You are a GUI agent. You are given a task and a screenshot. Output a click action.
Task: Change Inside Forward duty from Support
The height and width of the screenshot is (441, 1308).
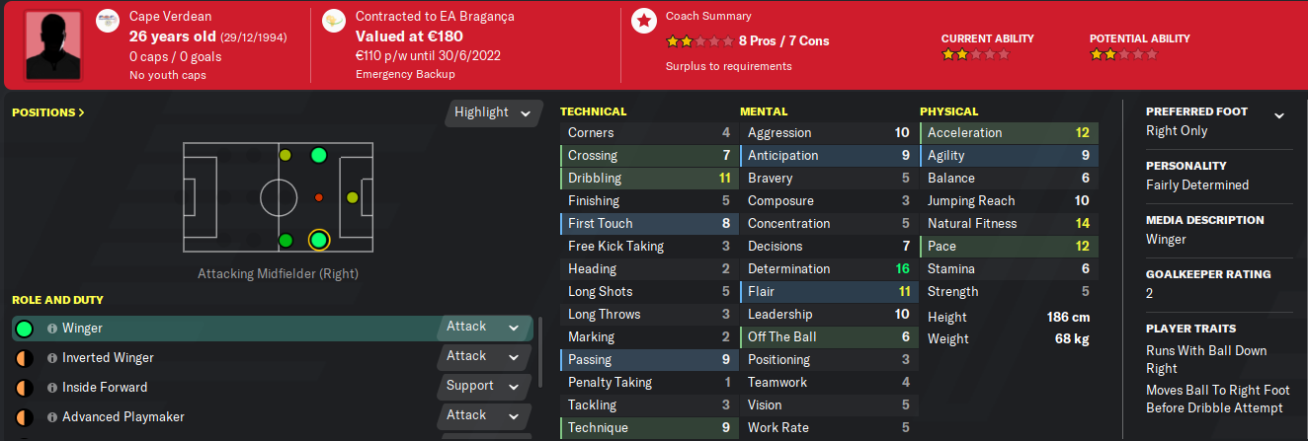[x=483, y=386]
